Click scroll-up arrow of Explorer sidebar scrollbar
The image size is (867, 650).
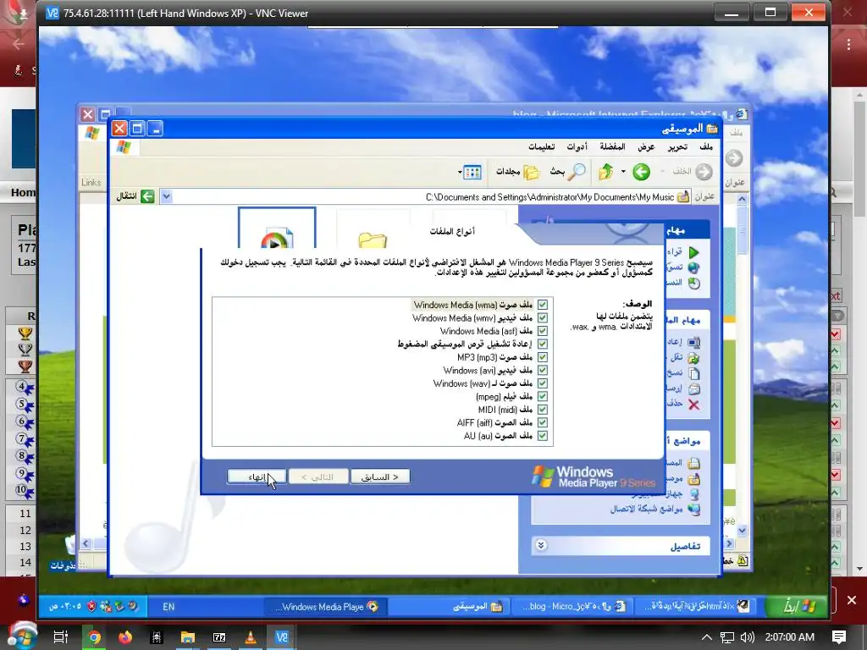click(742, 199)
